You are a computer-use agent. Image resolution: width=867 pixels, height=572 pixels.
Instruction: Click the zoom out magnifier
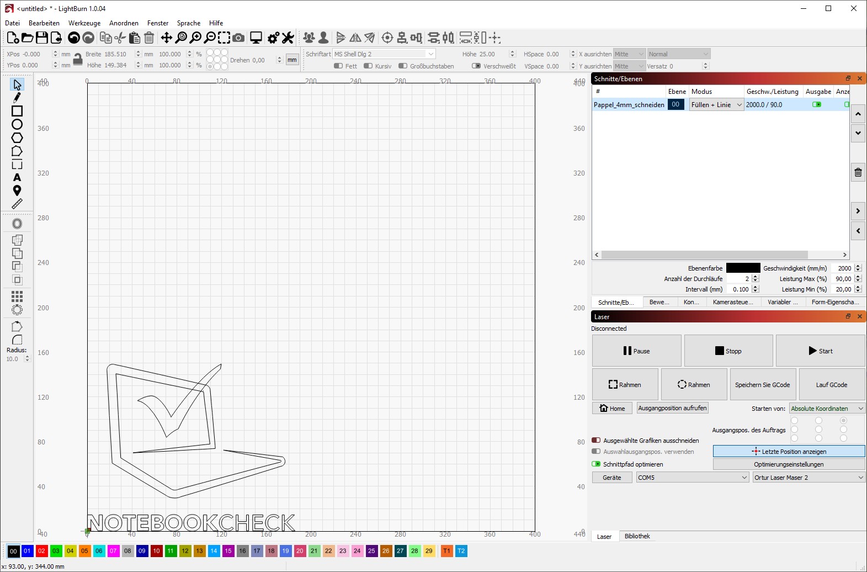210,38
